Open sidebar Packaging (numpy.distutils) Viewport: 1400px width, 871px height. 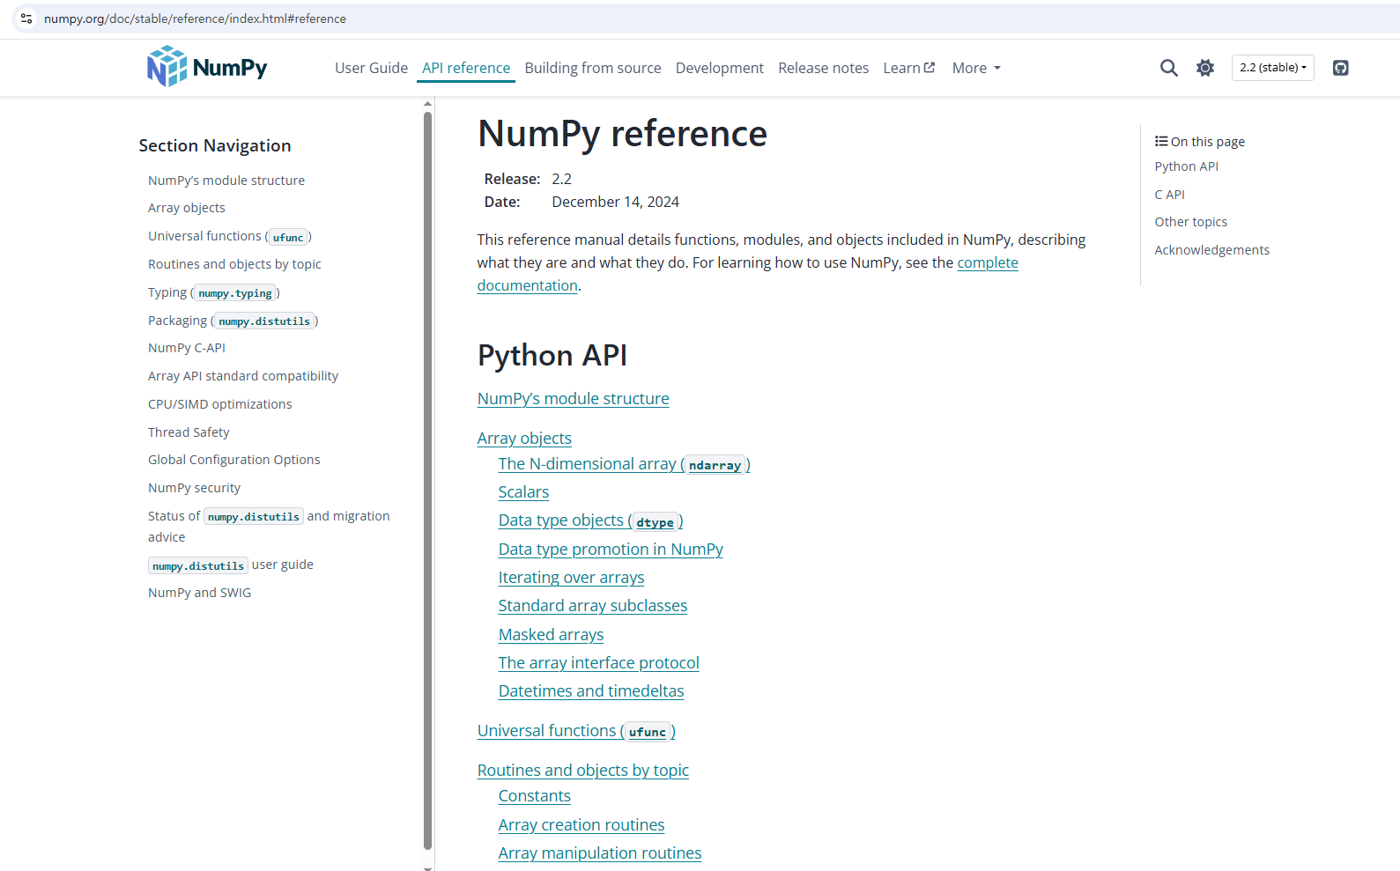pyautogui.click(x=233, y=321)
